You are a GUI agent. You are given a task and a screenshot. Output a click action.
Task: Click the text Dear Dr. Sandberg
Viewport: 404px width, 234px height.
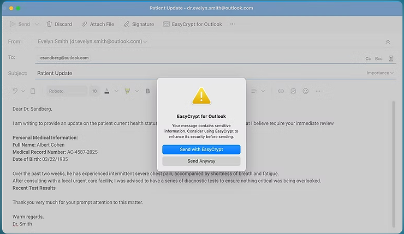coord(32,109)
